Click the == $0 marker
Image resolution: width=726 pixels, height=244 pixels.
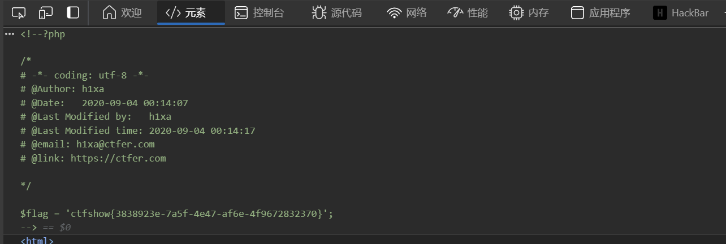[x=57, y=227]
